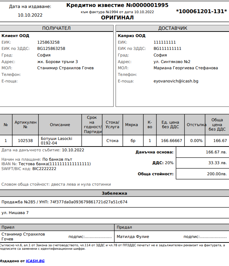
Task: Click the Ед. цена без ДДС header
Action: coord(170,125)
